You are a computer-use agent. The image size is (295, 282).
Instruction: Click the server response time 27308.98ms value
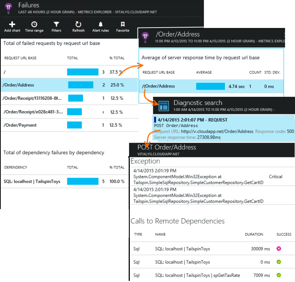[x=209, y=137]
